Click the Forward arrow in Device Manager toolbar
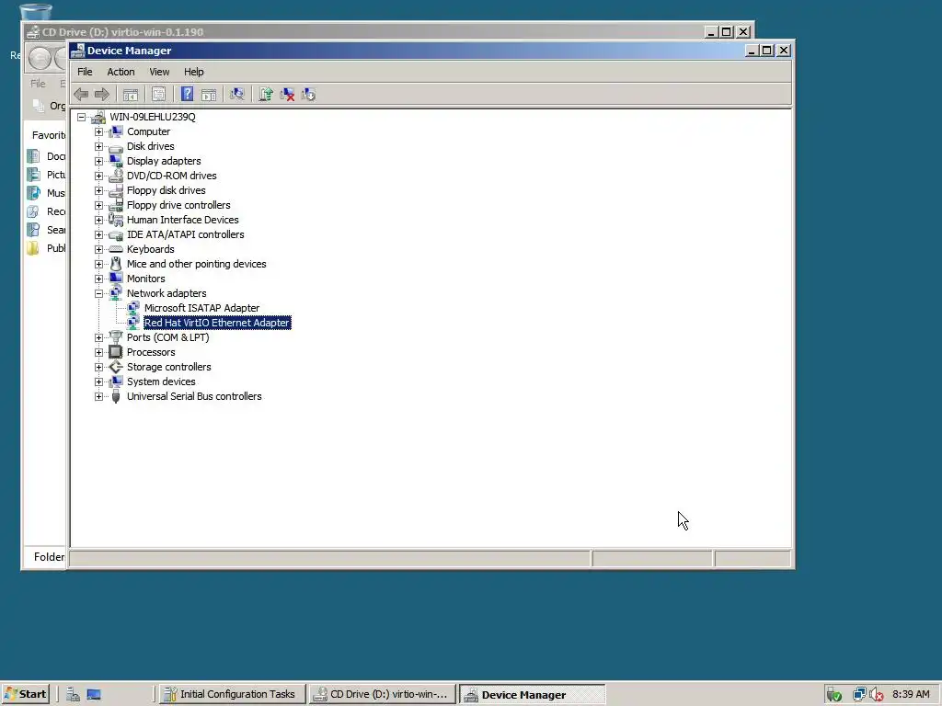The image size is (942, 706). tap(101, 95)
